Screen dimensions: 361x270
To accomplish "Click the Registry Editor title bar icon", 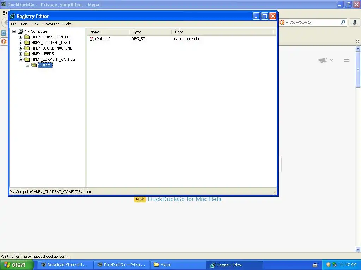I will click(12, 16).
